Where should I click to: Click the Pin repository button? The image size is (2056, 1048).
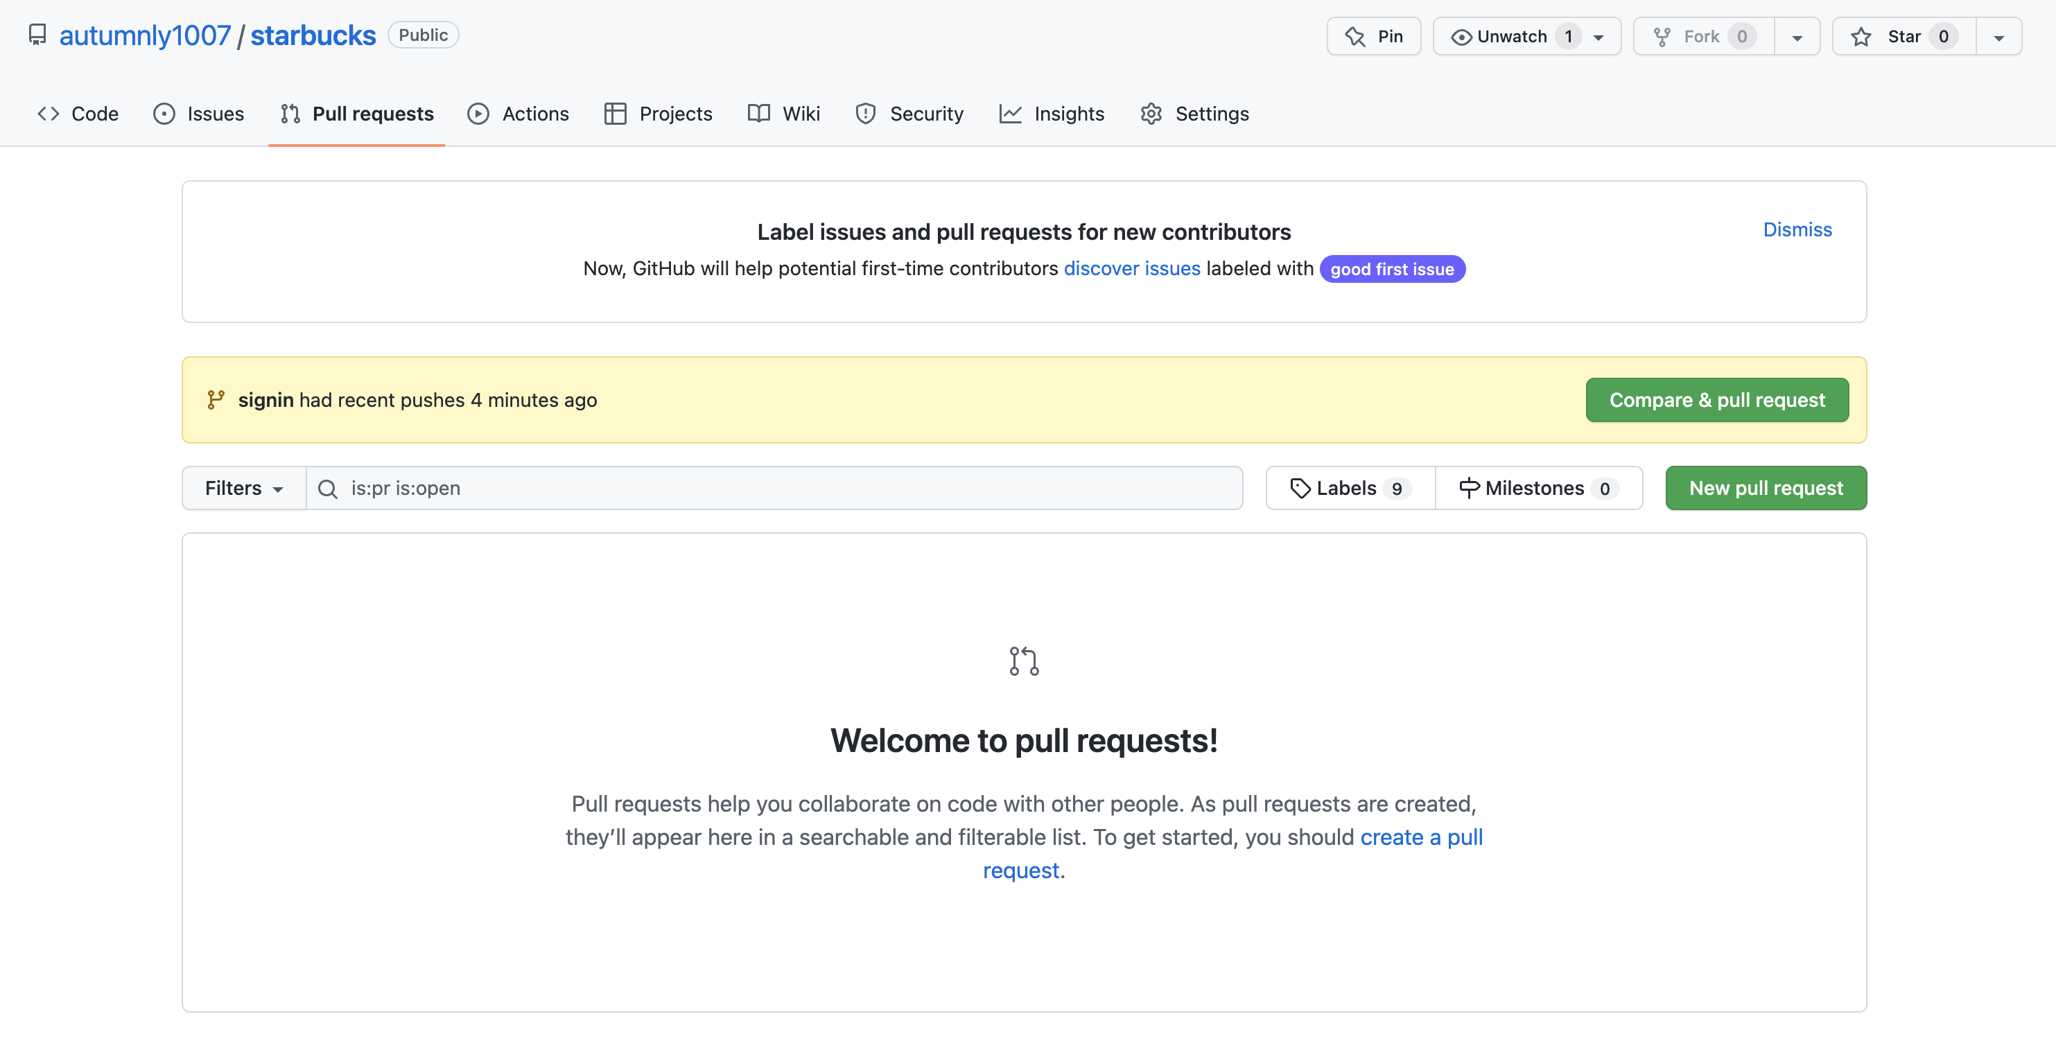point(1374,37)
